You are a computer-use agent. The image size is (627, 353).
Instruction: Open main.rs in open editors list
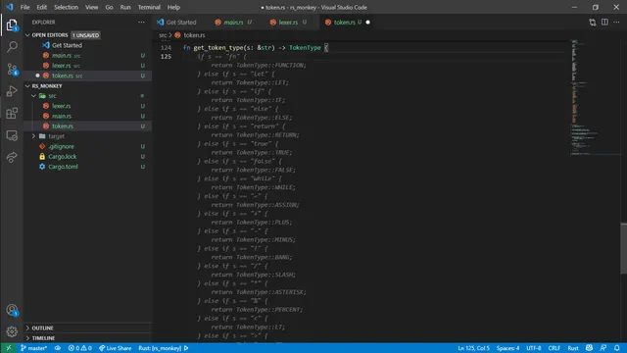click(87, 55)
